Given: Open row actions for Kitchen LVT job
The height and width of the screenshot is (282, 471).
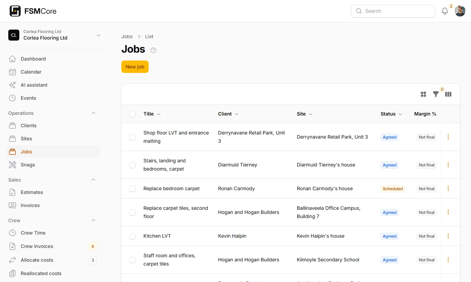Looking at the screenshot, I should pyautogui.click(x=448, y=236).
